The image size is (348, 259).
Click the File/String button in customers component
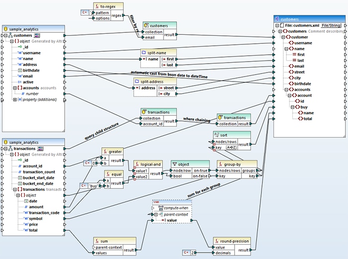coord(331,25)
